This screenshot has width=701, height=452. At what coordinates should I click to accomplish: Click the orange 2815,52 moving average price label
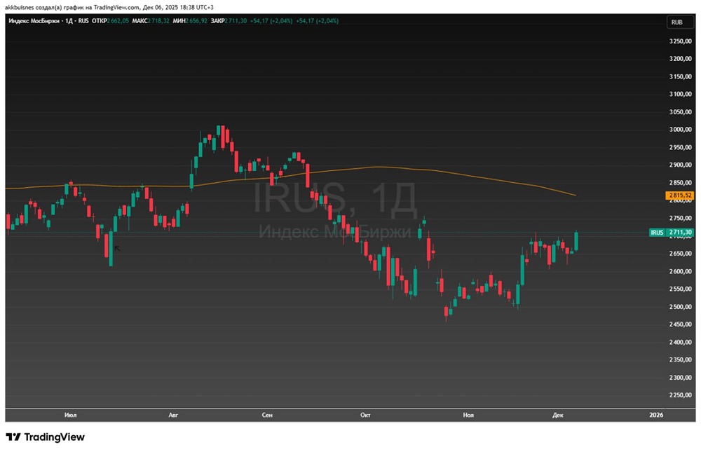pyautogui.click(x=679, y=196)
